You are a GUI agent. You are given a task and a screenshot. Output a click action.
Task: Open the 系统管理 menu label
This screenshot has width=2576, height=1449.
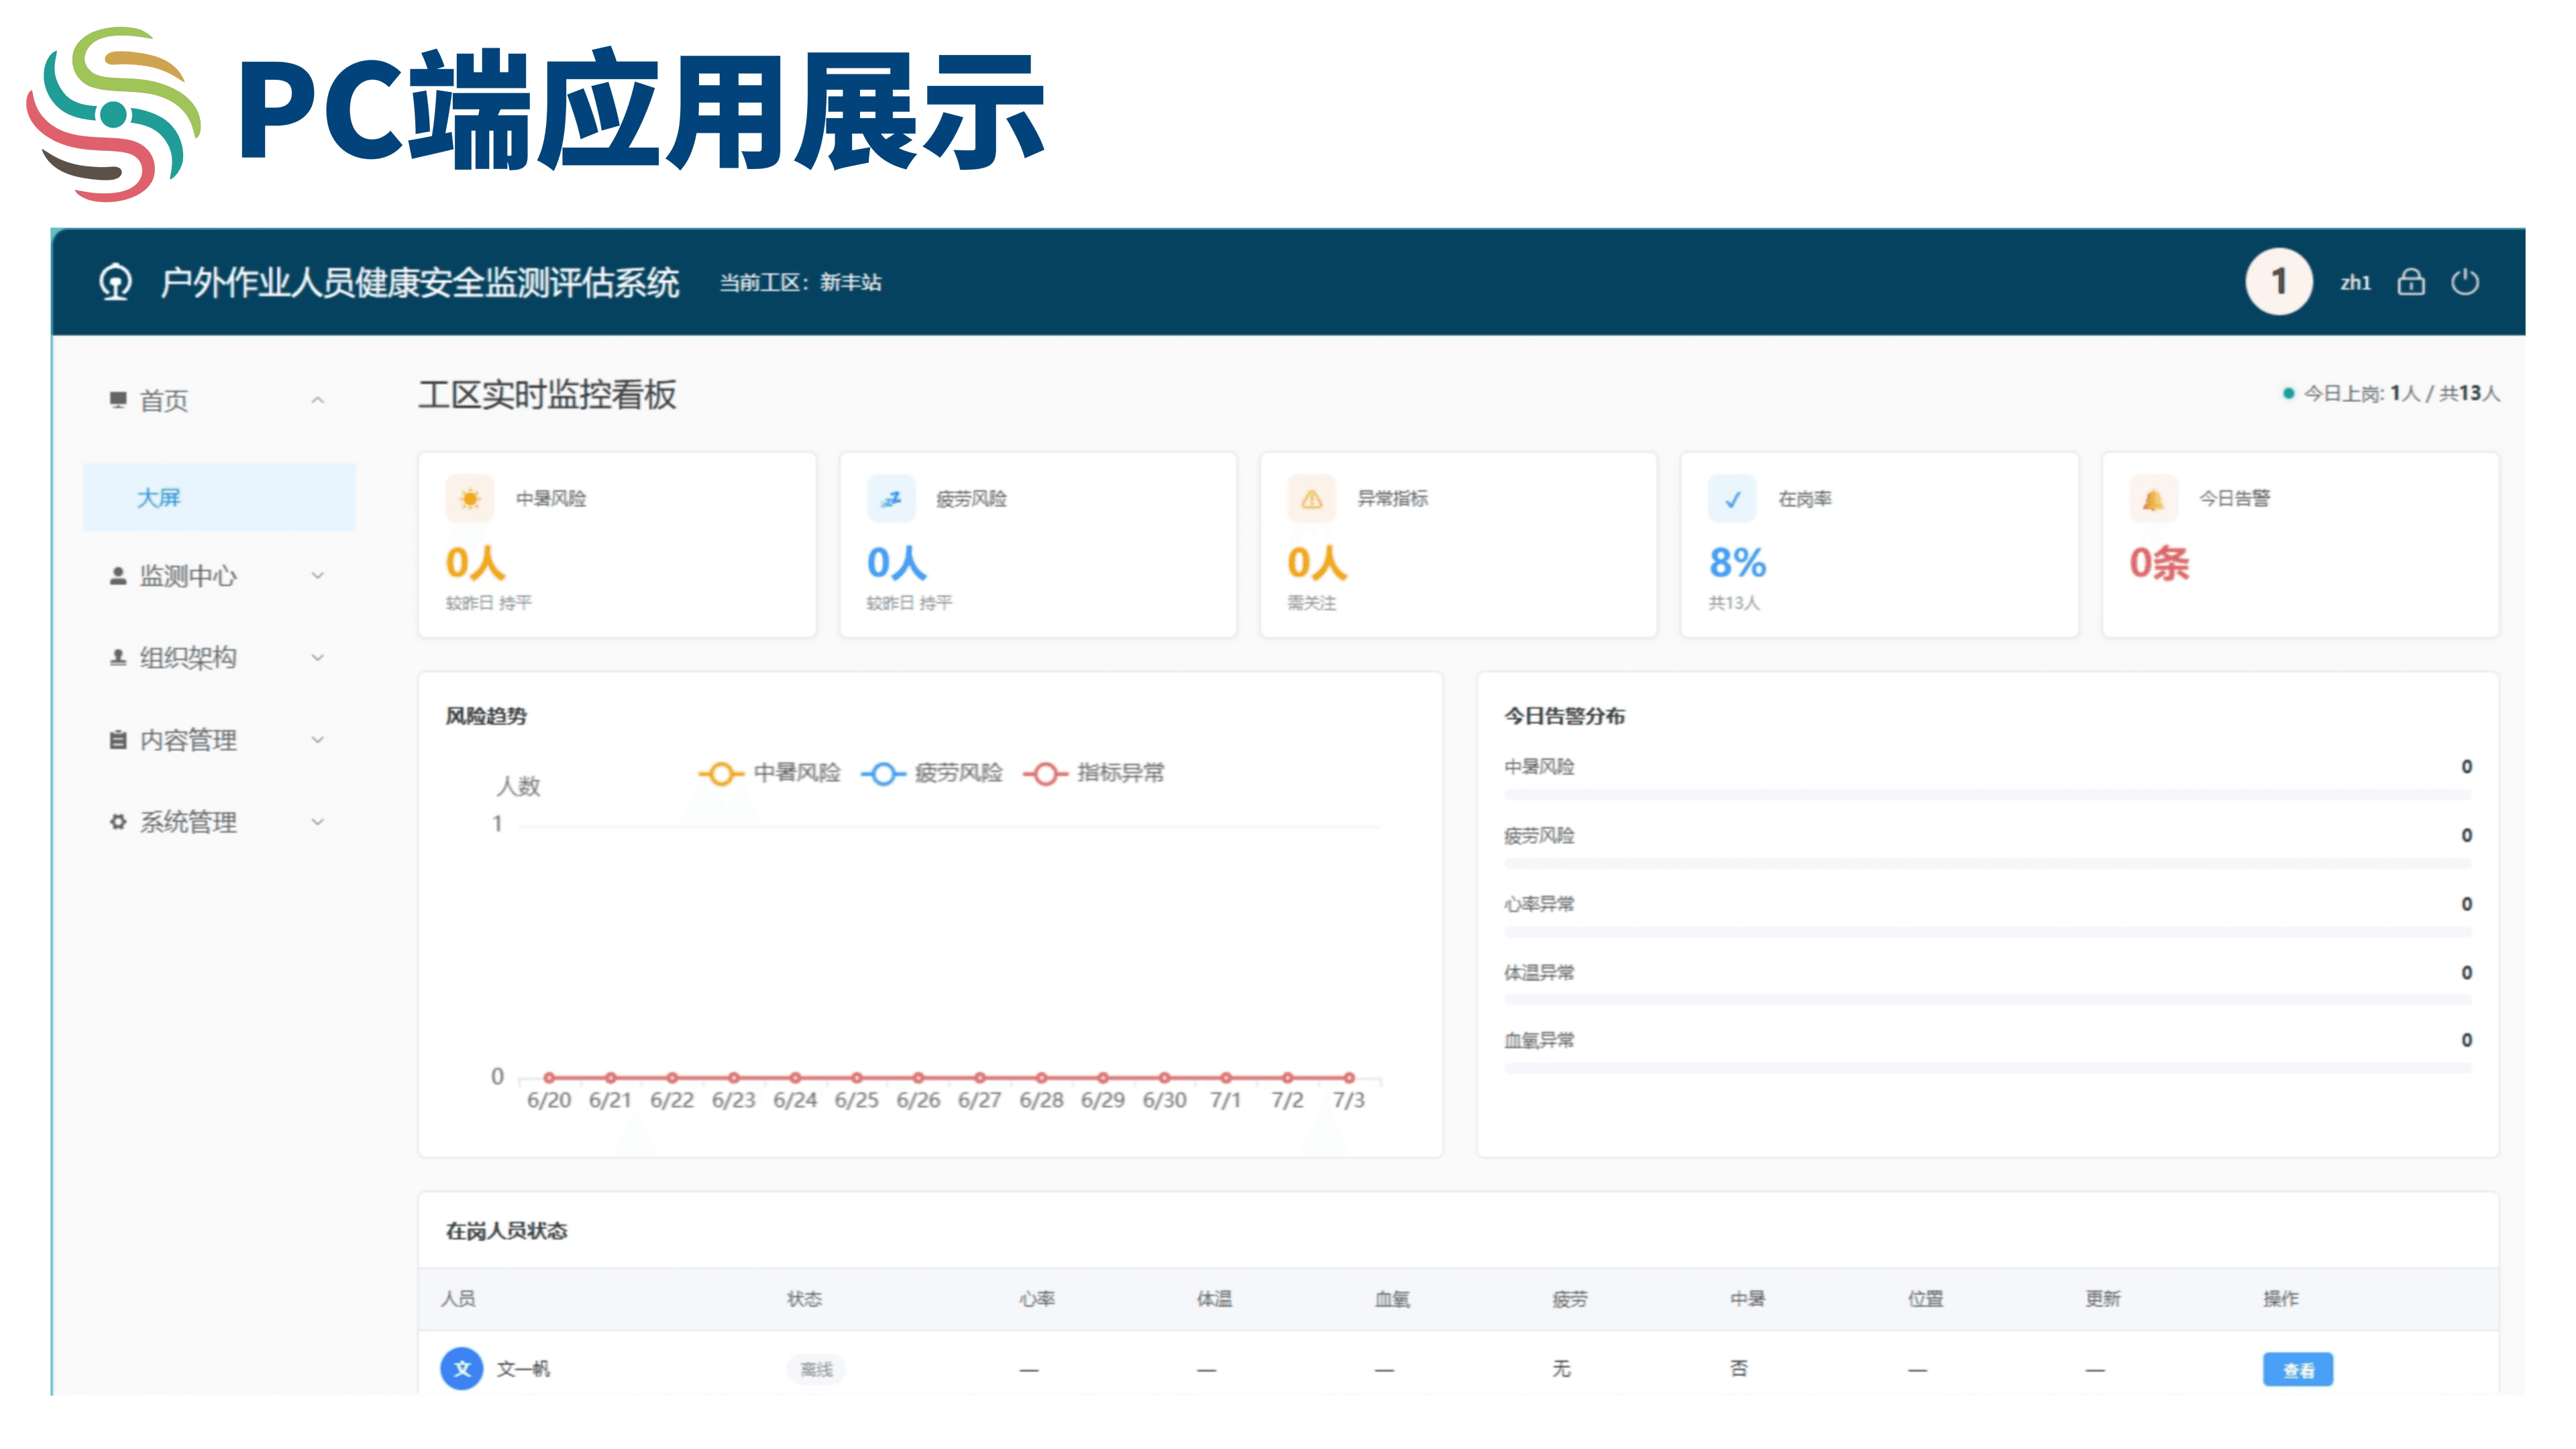188,822
